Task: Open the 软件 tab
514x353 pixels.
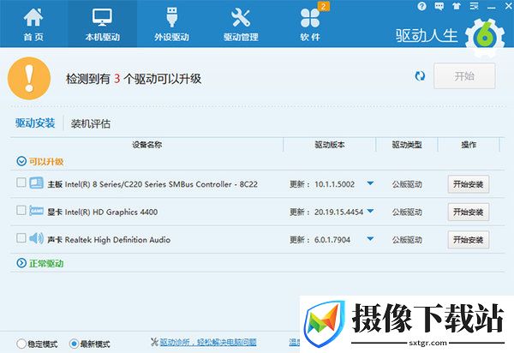Action: click(310, 24)
